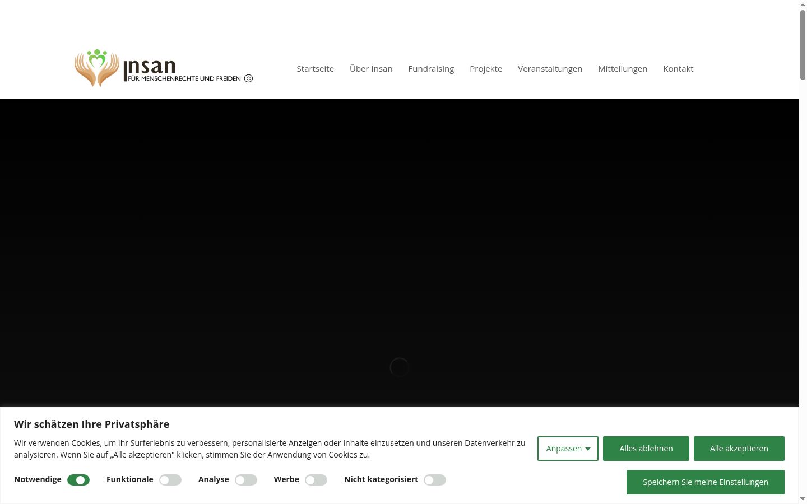Open the Startseite menu item
Image resolution: width=807 pixels, height=504 pixels.
pyautogui.click(x=315, y=69)
